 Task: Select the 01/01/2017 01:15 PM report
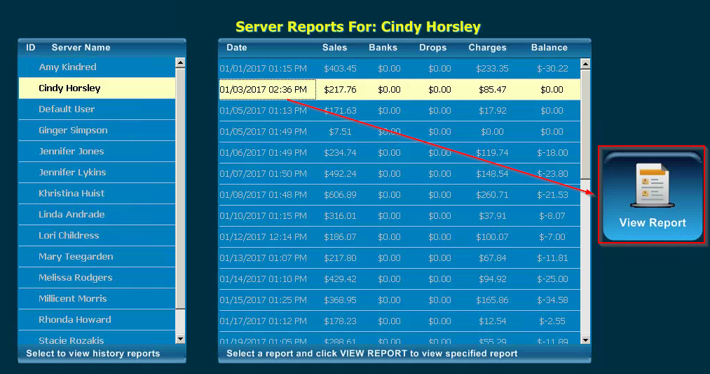point(400,69)
